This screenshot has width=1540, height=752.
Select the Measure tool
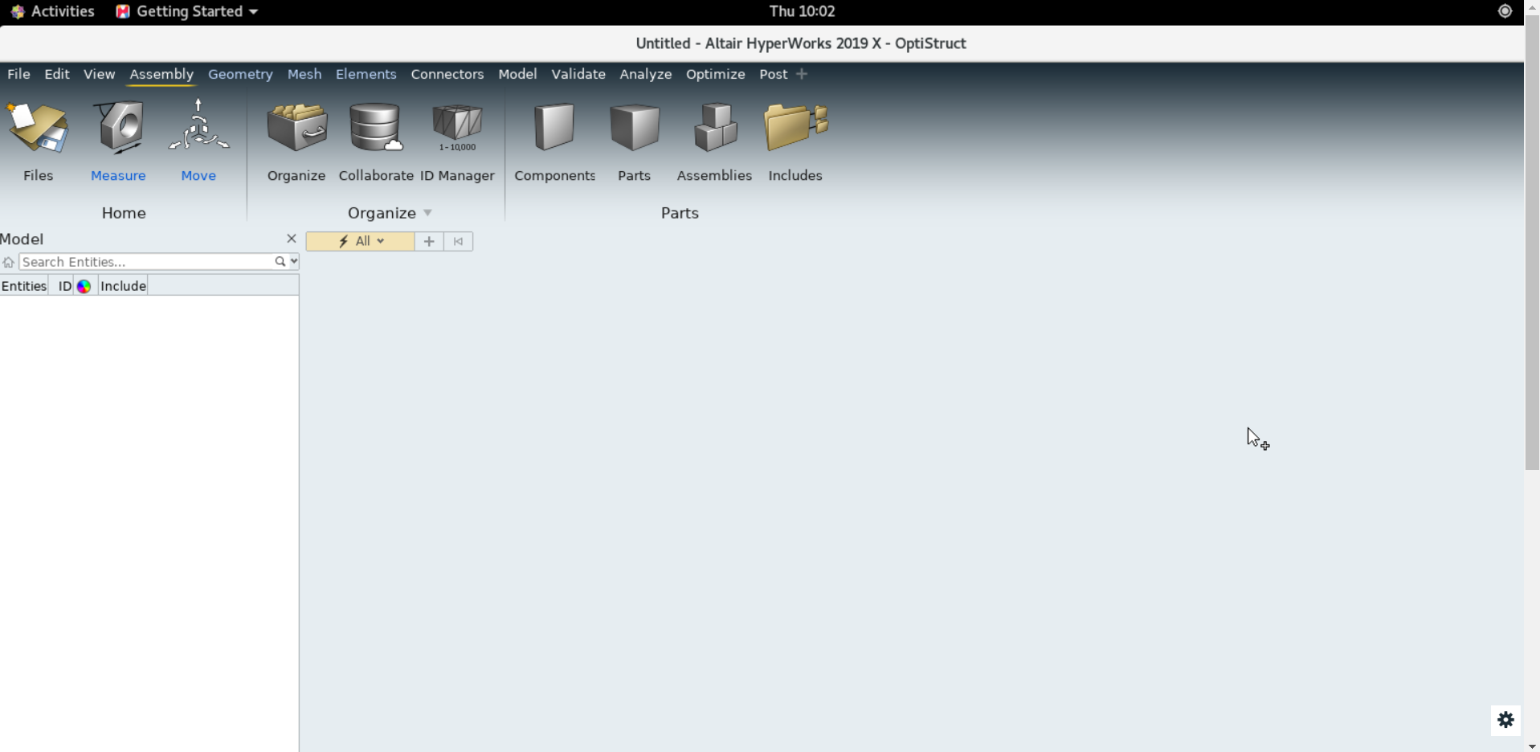point(119,128)
